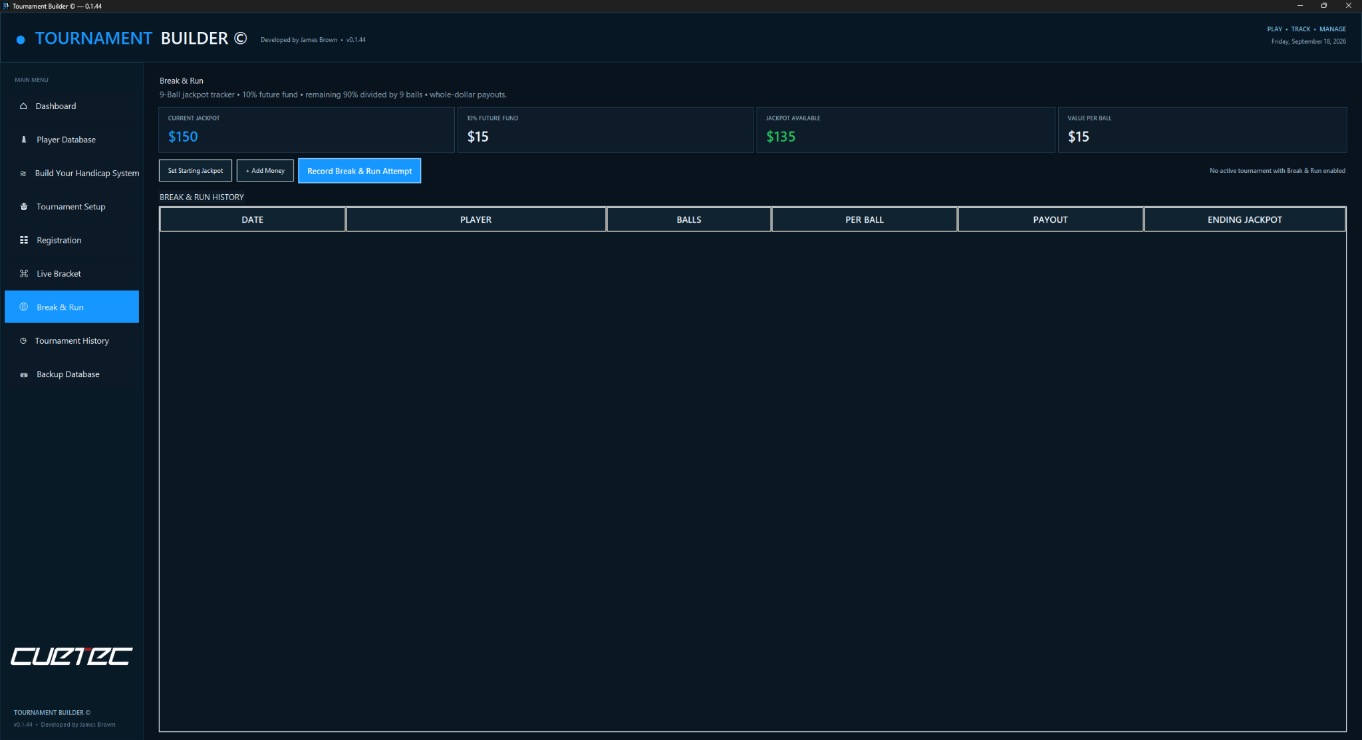Click the Handicap System wave icon
The width and height of the screenshot is (1362, 740).
23,174
